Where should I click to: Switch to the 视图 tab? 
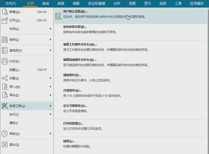tap(132, 3)
